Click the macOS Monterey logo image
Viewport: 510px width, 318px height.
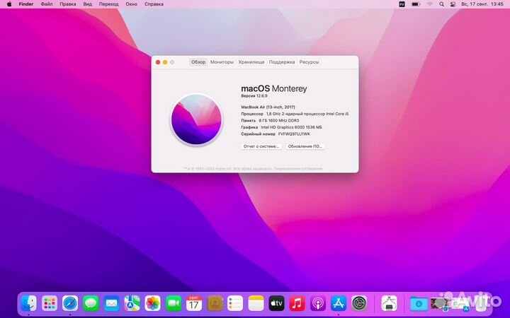coord(196,119)
